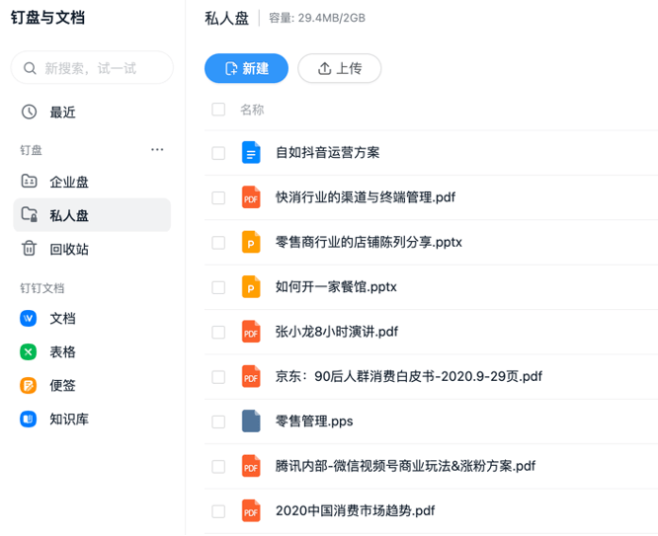Click the blue 文档 icon in the sidebar

(x=28, y=318)
